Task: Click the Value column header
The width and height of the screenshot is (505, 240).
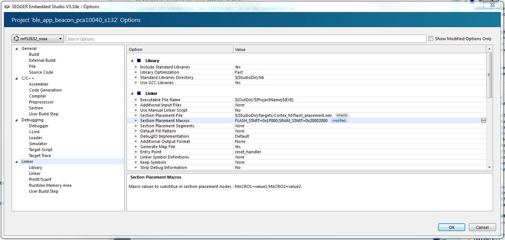Action: click(360, 49)
